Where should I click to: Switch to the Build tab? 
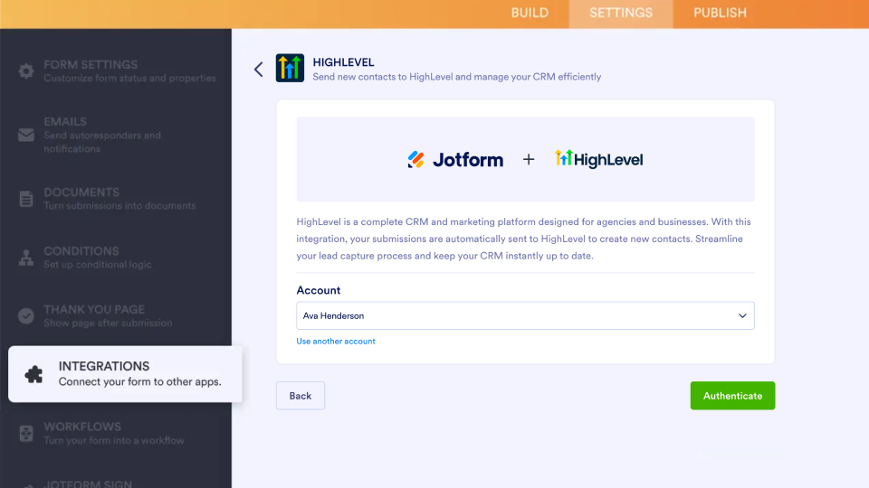pyautogui.click(x=530, y=13)
